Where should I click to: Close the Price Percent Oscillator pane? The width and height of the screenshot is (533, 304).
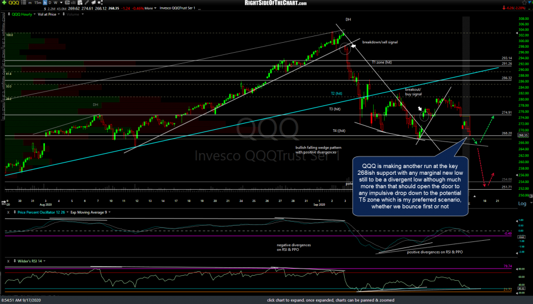pos(8,212)
